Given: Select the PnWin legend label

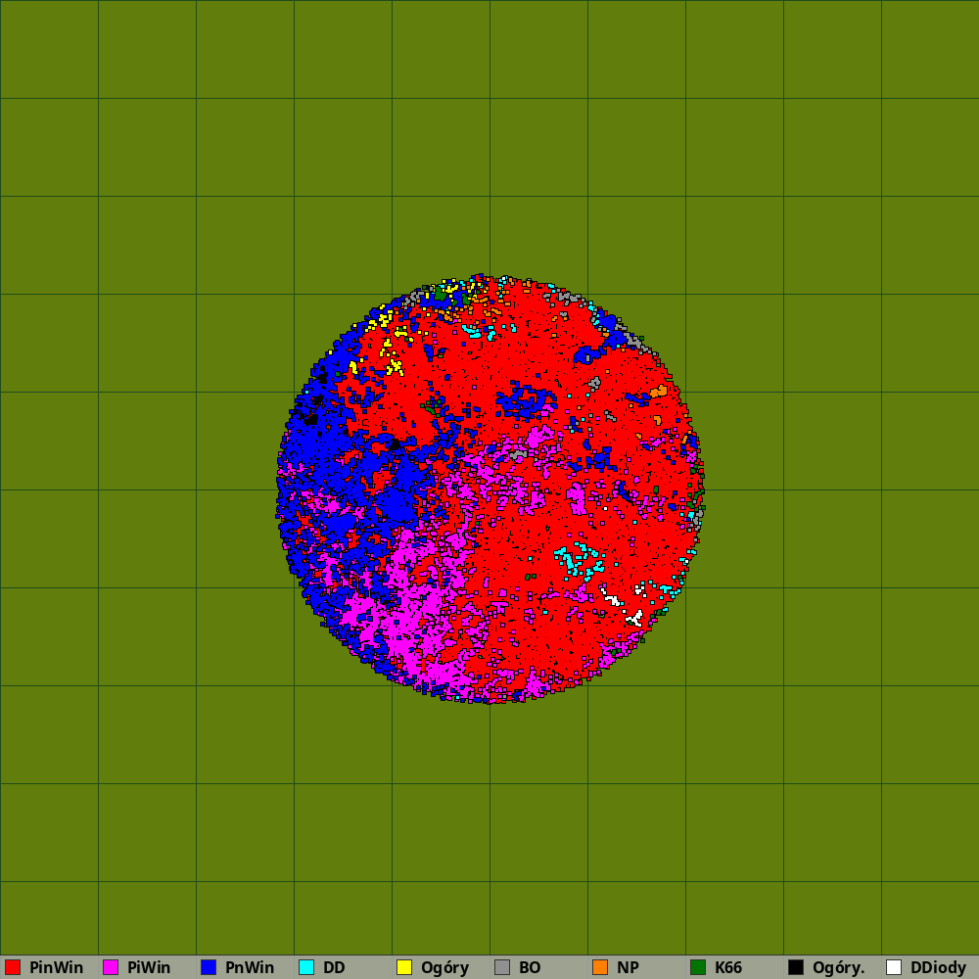Looking at the screenshot, I should (x=250, y=967).
